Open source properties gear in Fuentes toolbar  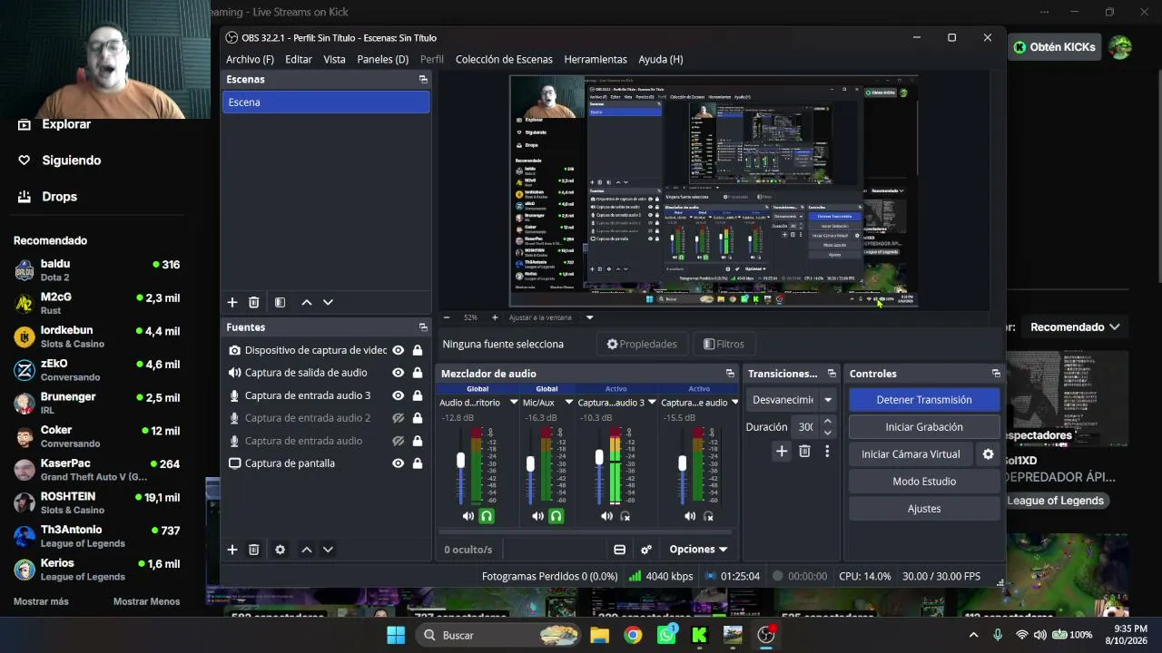(x=280, y=550)
